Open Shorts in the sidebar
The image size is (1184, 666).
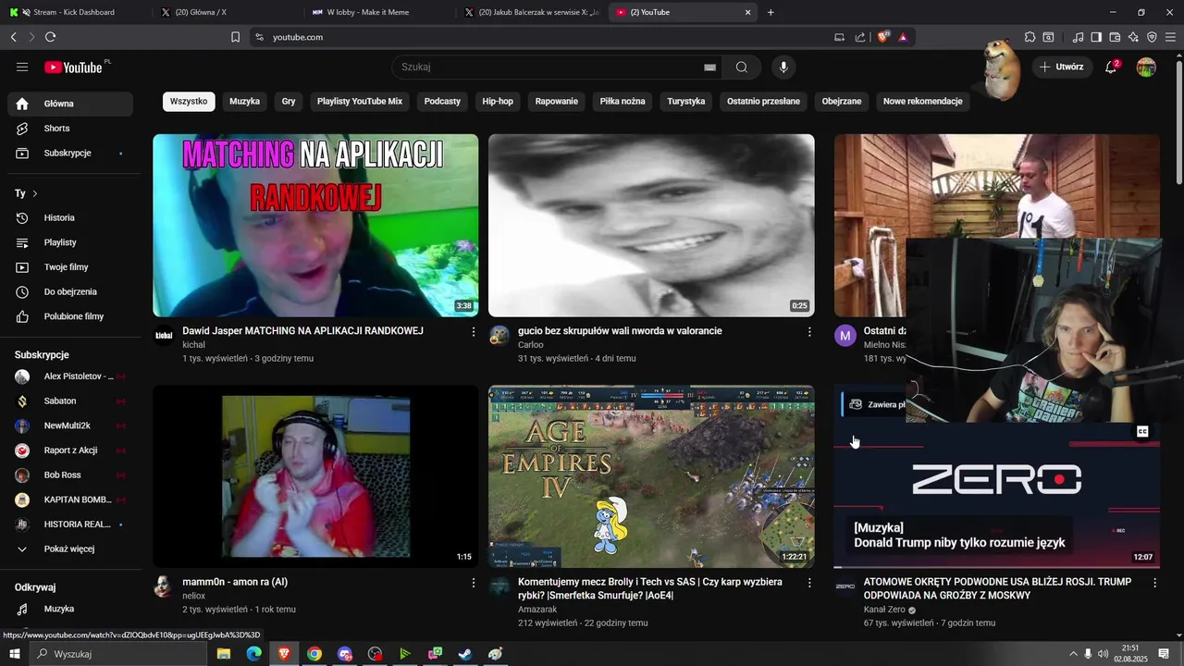pyautogui.click(x=70, y=129)
